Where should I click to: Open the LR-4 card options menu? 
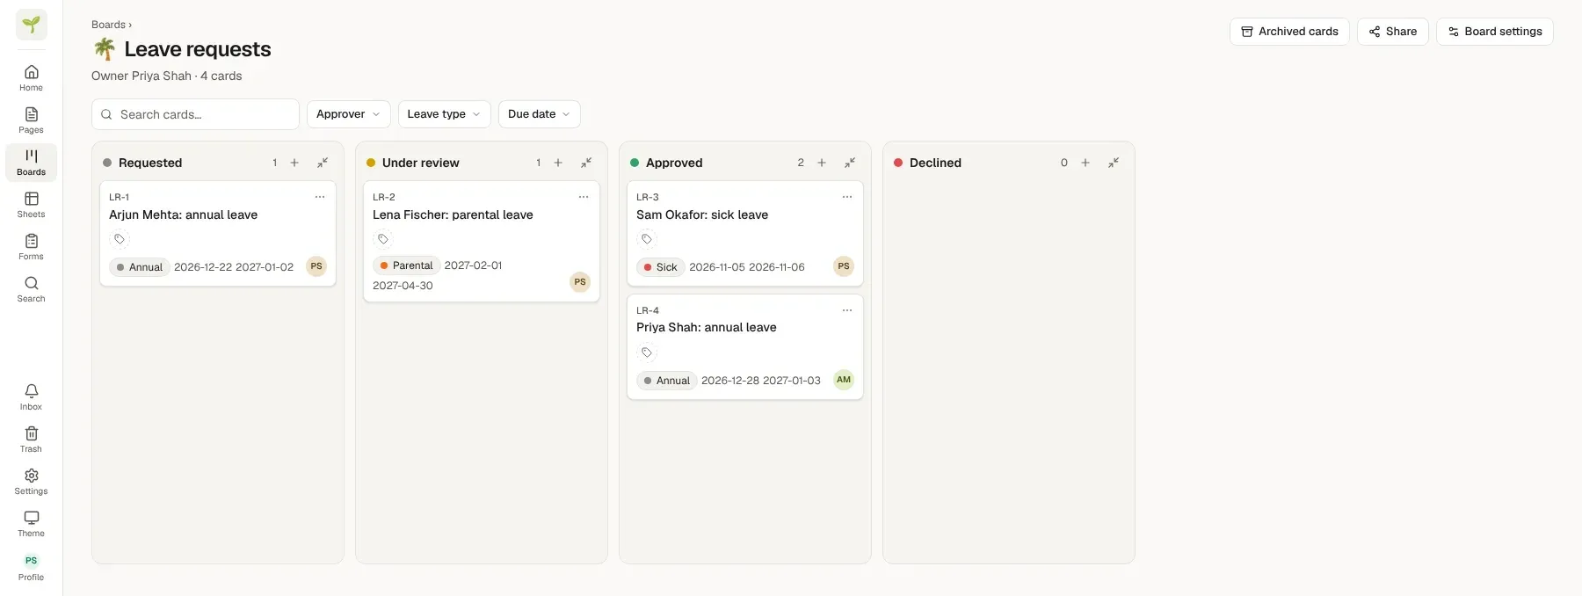tap(847, 310)
